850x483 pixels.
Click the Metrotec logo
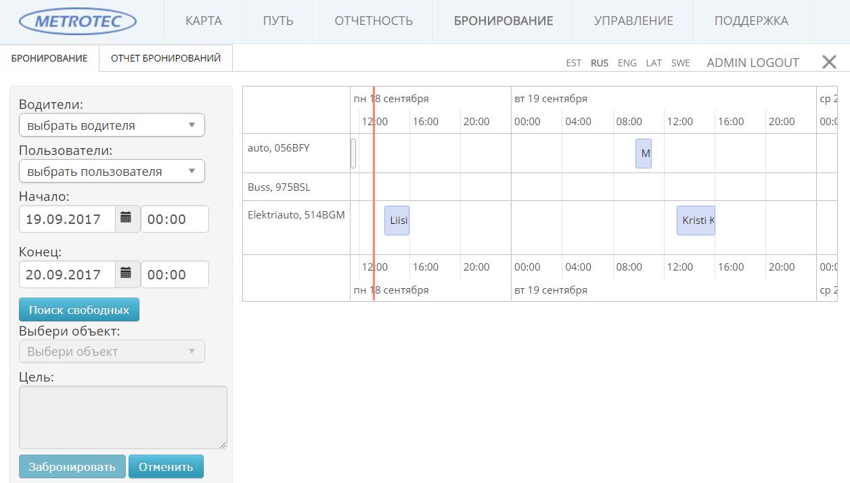click(78, 21)
